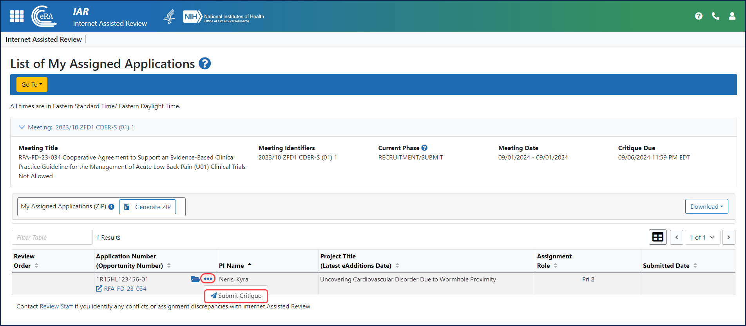
Task: Click the Filter Table input field
Action: tap(52, 237)
